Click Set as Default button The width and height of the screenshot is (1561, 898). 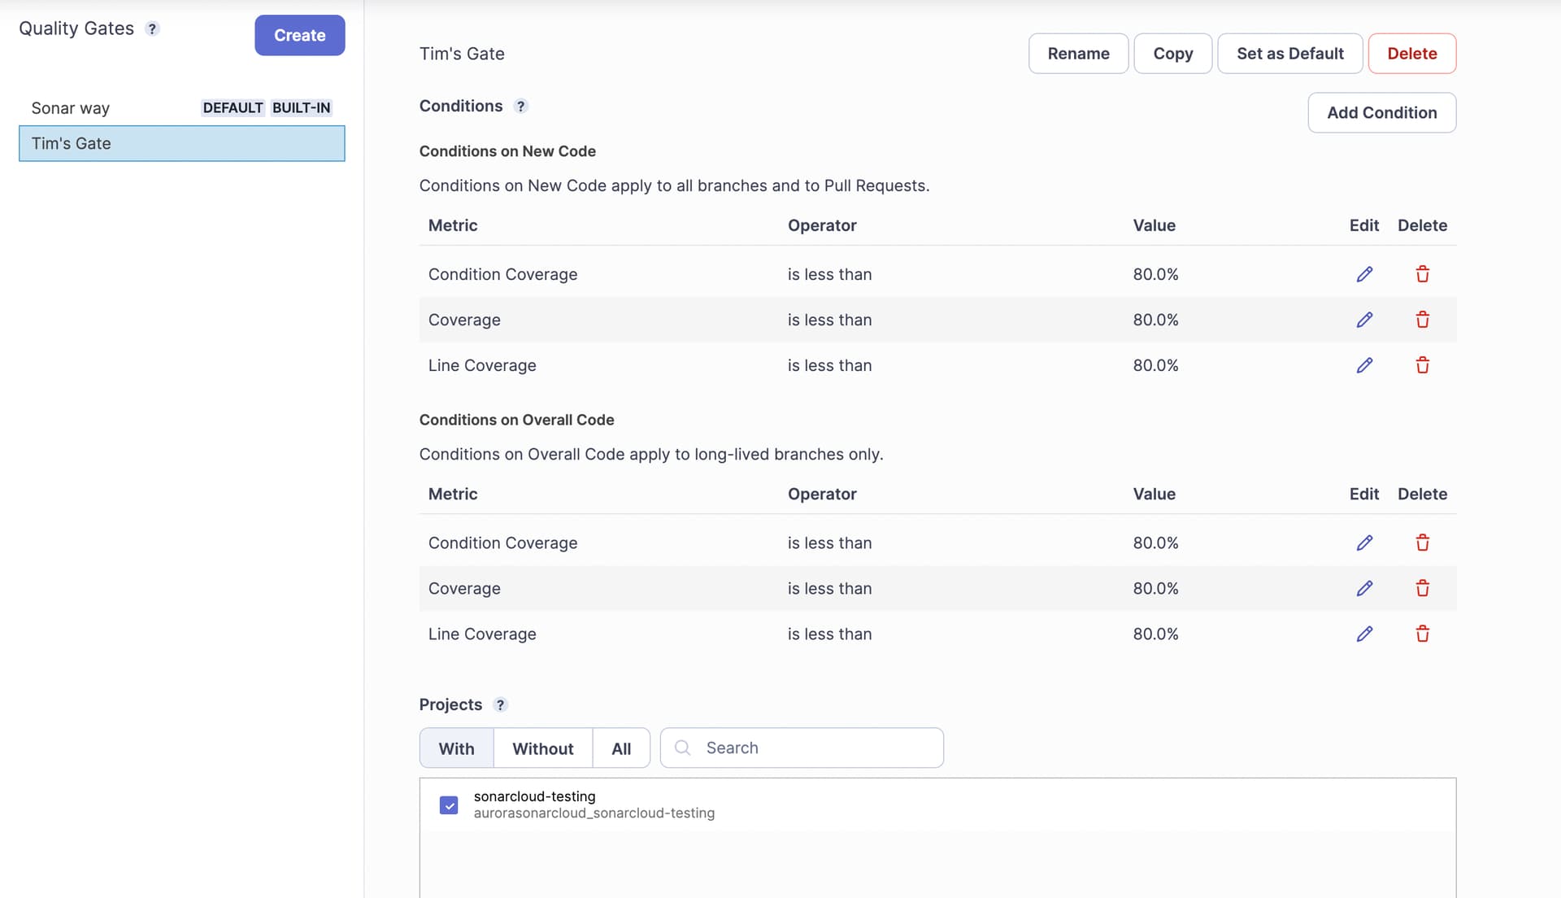[x=1289, y=54]
